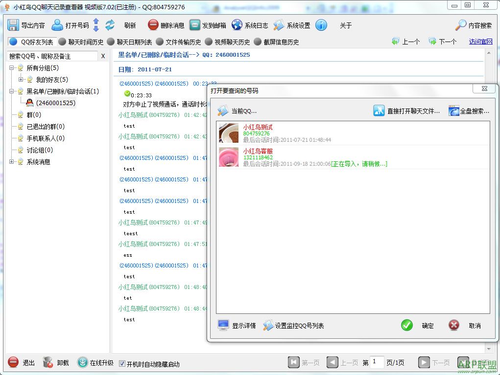Screen dimensions: 500x375
Task: Click the 全盘搜索 icon
Action: [454, 111]
